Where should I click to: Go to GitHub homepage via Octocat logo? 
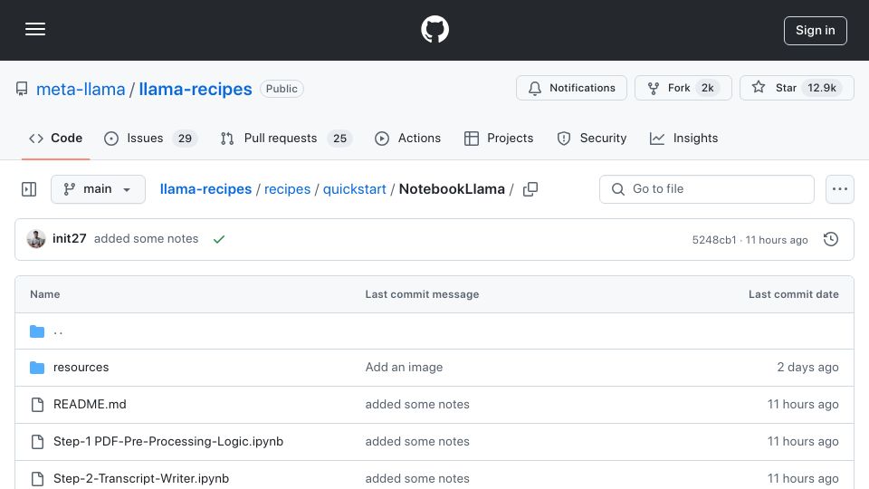click(434, 29)
